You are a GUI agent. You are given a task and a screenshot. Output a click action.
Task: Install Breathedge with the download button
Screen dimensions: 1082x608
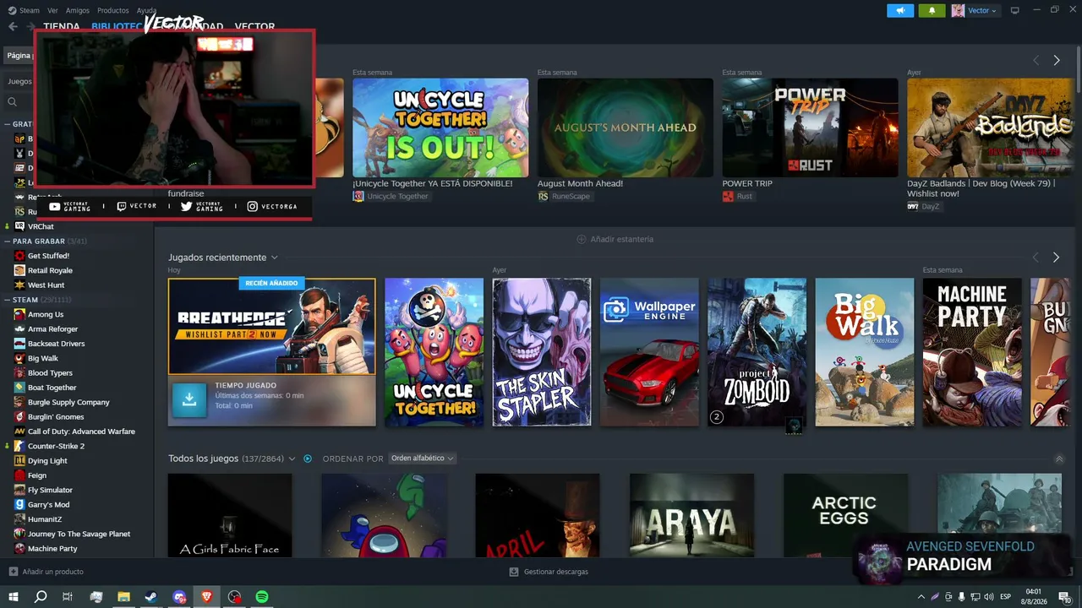pyautogui.click(x=189, y=400)
